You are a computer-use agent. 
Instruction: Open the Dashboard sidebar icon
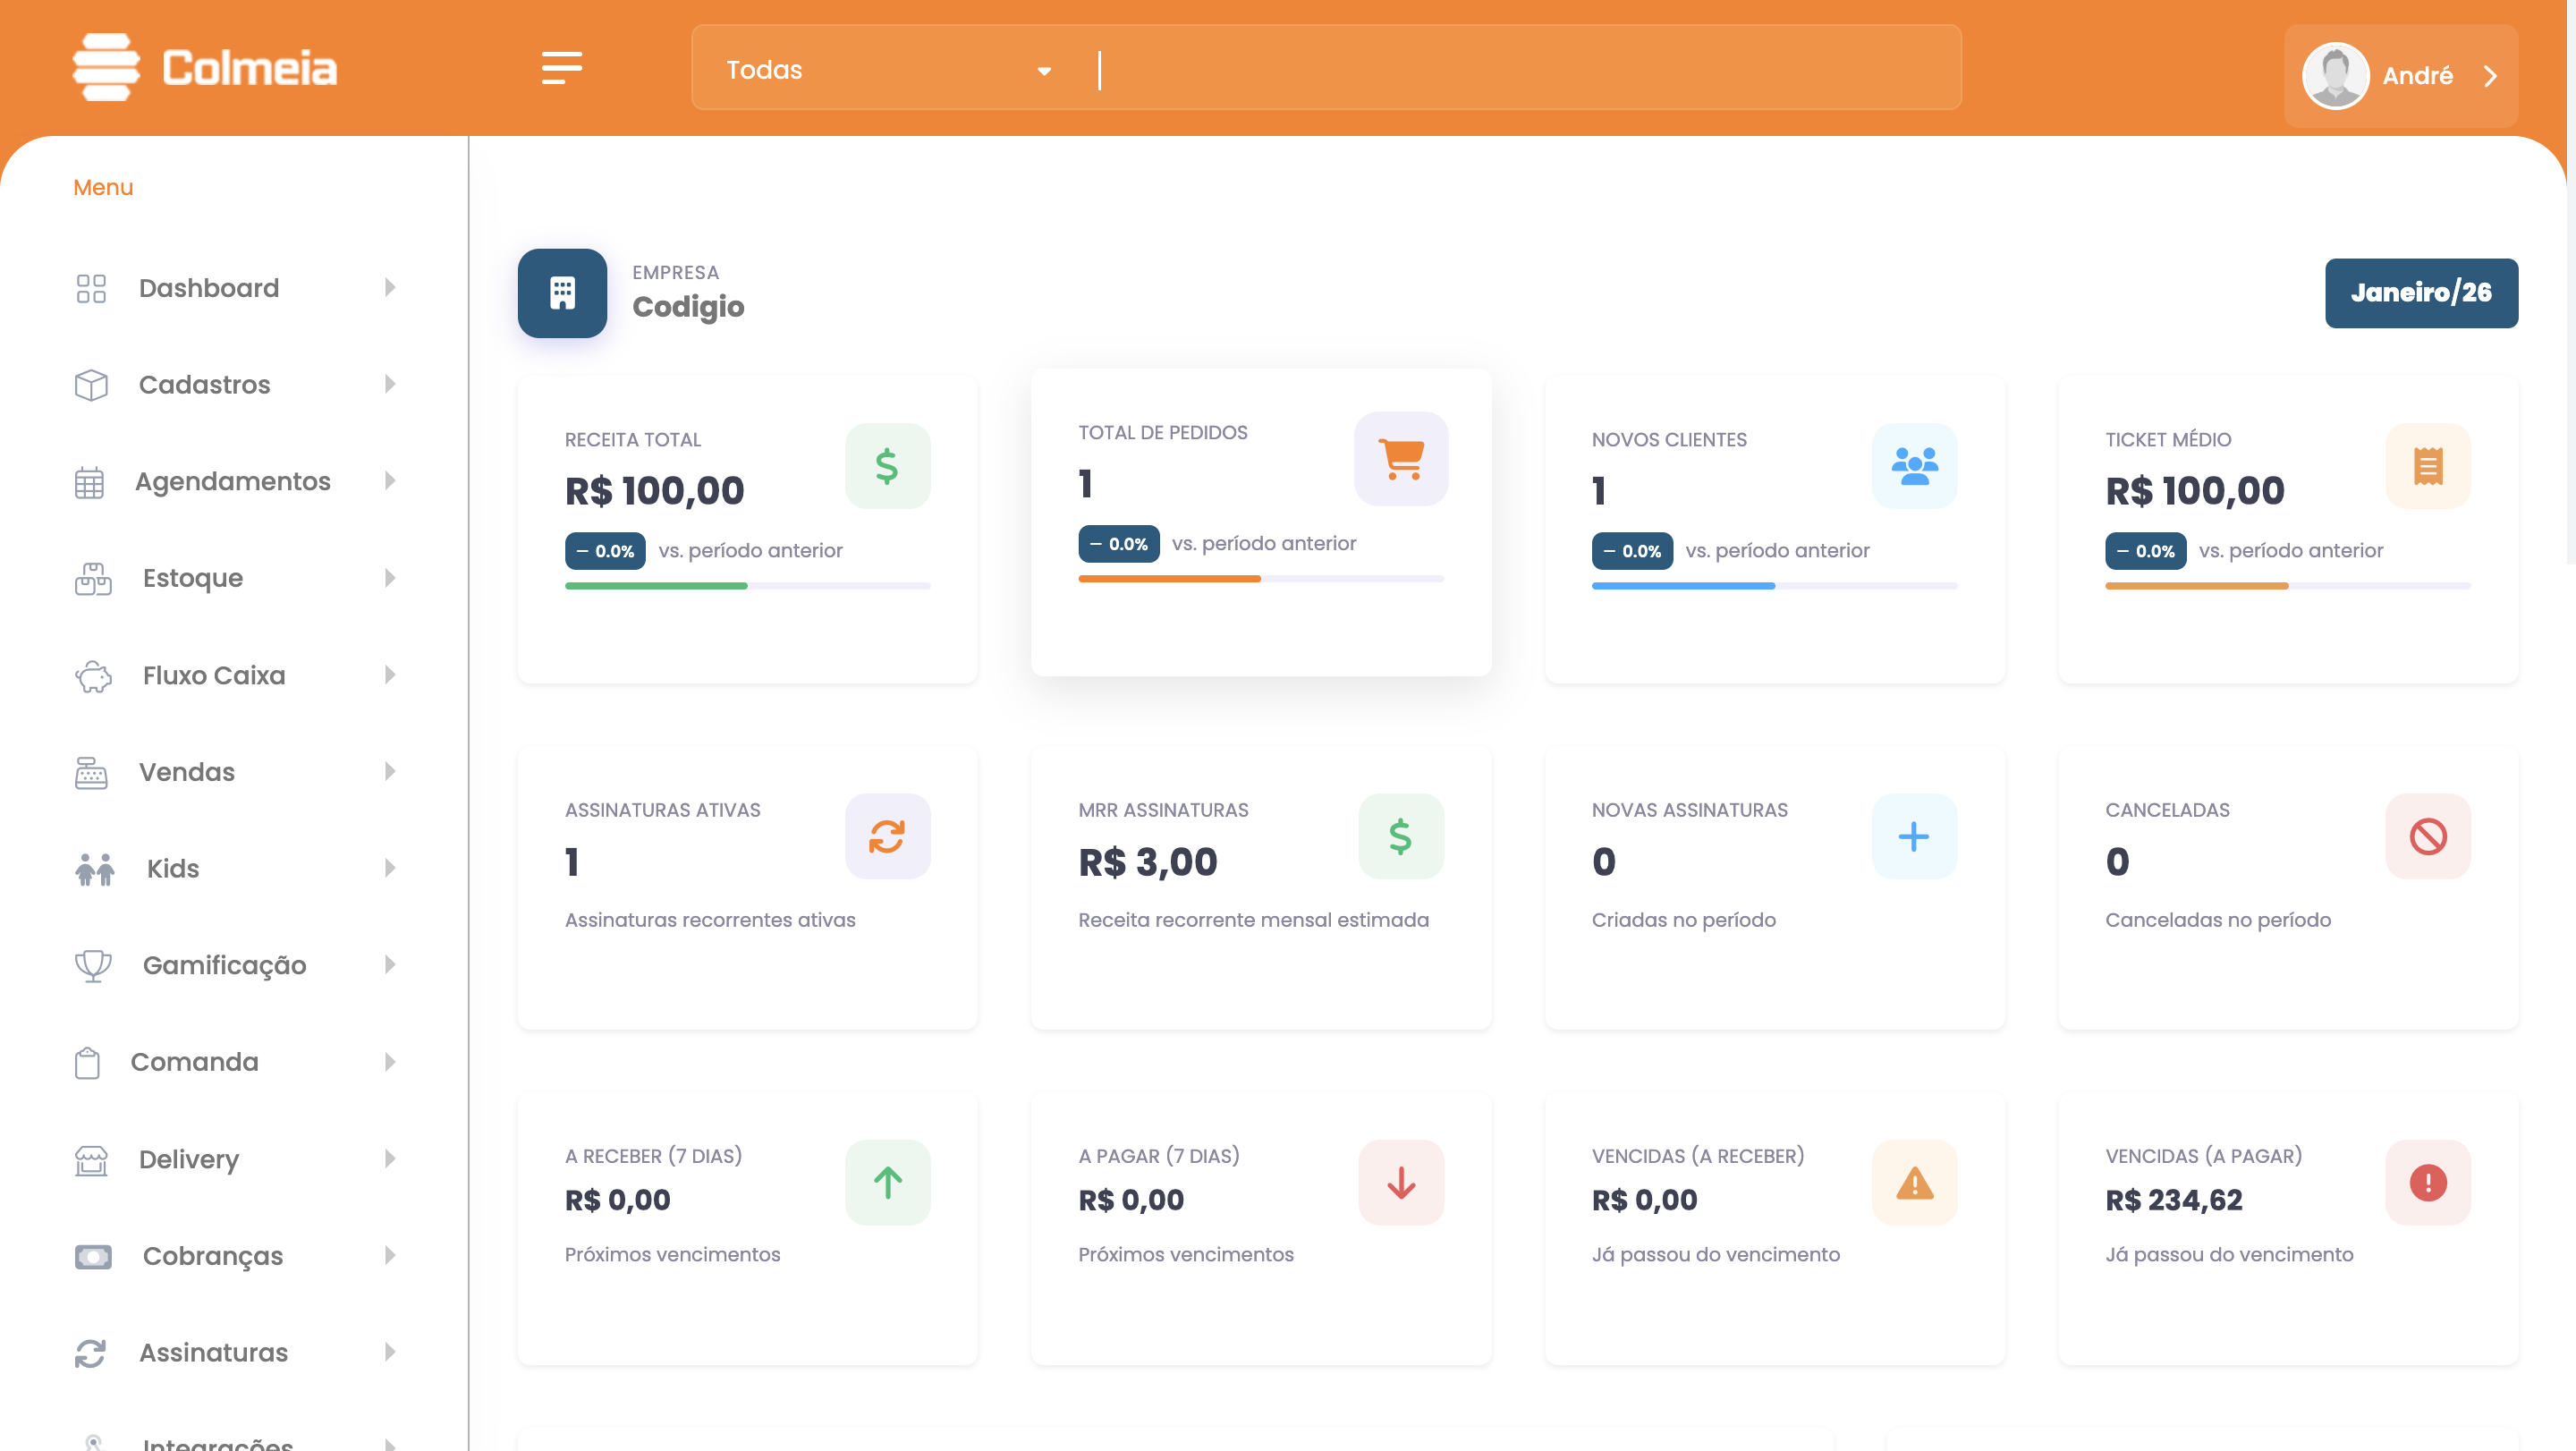(90, 288)
